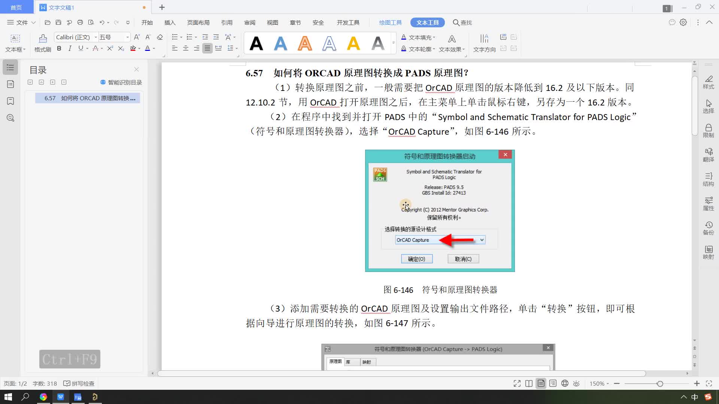Click the subscript icon
Viewport: 719px width, 404px height.
pos(121,48)
